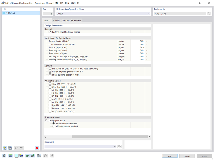Screen dimensions: 214x160
Task: Uncheck Design of plate girders acc. to 6.7
Action: click(x=50, y=72)
